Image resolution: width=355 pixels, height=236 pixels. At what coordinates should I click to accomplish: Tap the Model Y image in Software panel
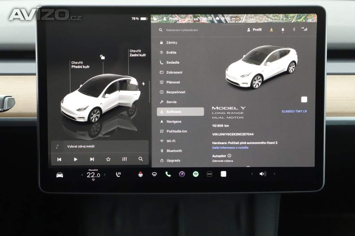click(x=261, y=67)
